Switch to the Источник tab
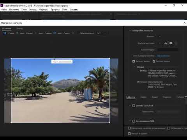The height and width of the screenshot is (140, 187). (x=7, y=28)
